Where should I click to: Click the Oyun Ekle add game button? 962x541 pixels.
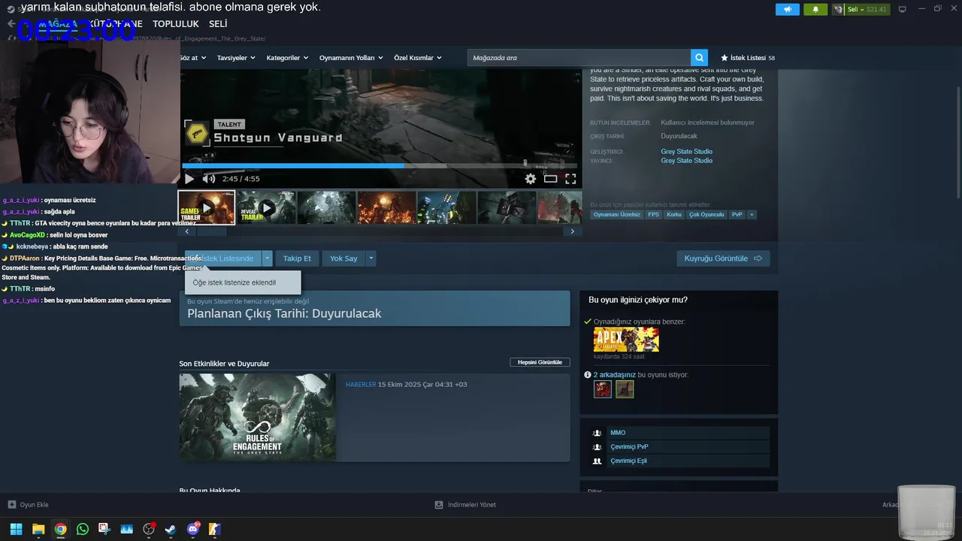[x=28, y=505]
